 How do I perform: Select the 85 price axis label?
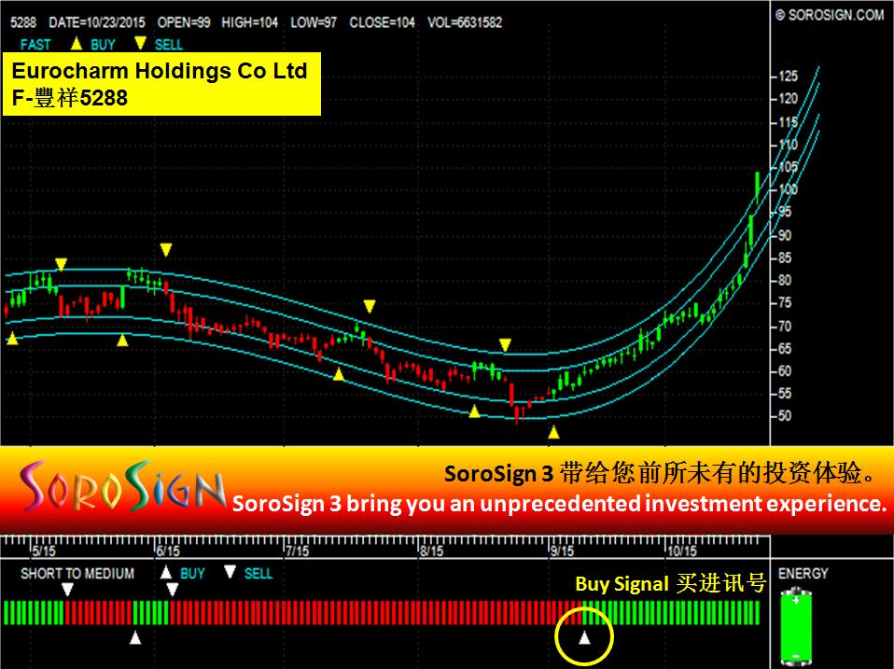785,258
